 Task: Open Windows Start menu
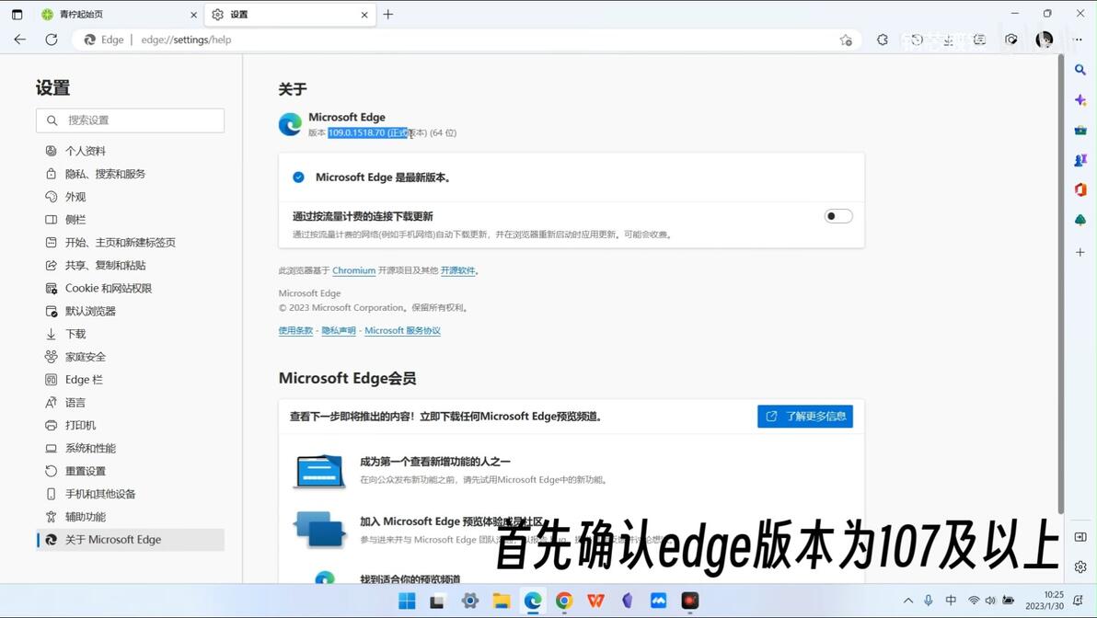pos(407,601)
